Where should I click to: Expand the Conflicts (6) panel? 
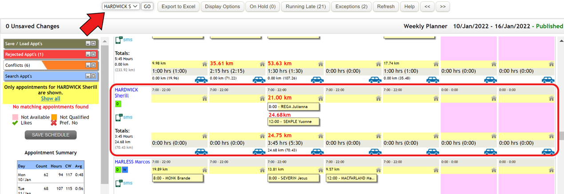[x=93, y=65]
